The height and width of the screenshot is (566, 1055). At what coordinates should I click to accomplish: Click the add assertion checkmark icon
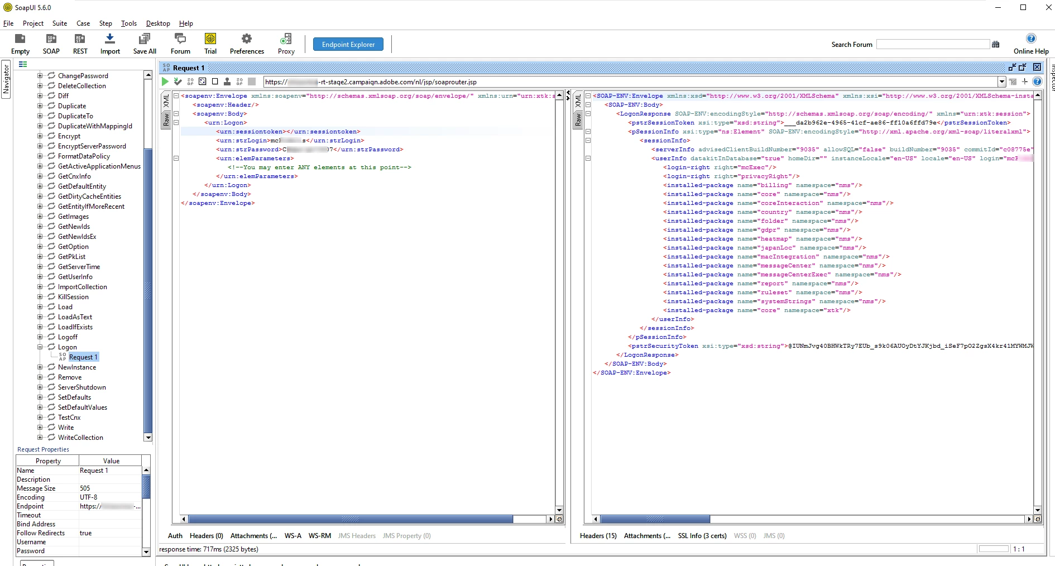click(178, 81)
